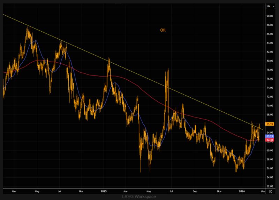Click the 84.00 price axis label

coord(270,43)
